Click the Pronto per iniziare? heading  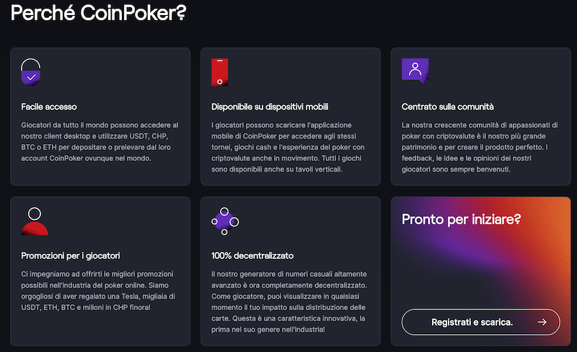(461, 219)
